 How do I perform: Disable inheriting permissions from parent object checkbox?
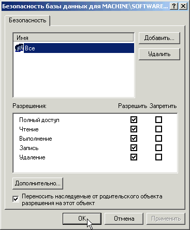point(16,199)
